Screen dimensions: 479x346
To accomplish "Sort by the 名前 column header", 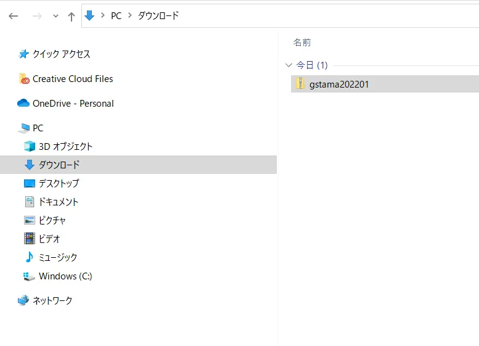I will pyautogui.click(x=302, y=43).
